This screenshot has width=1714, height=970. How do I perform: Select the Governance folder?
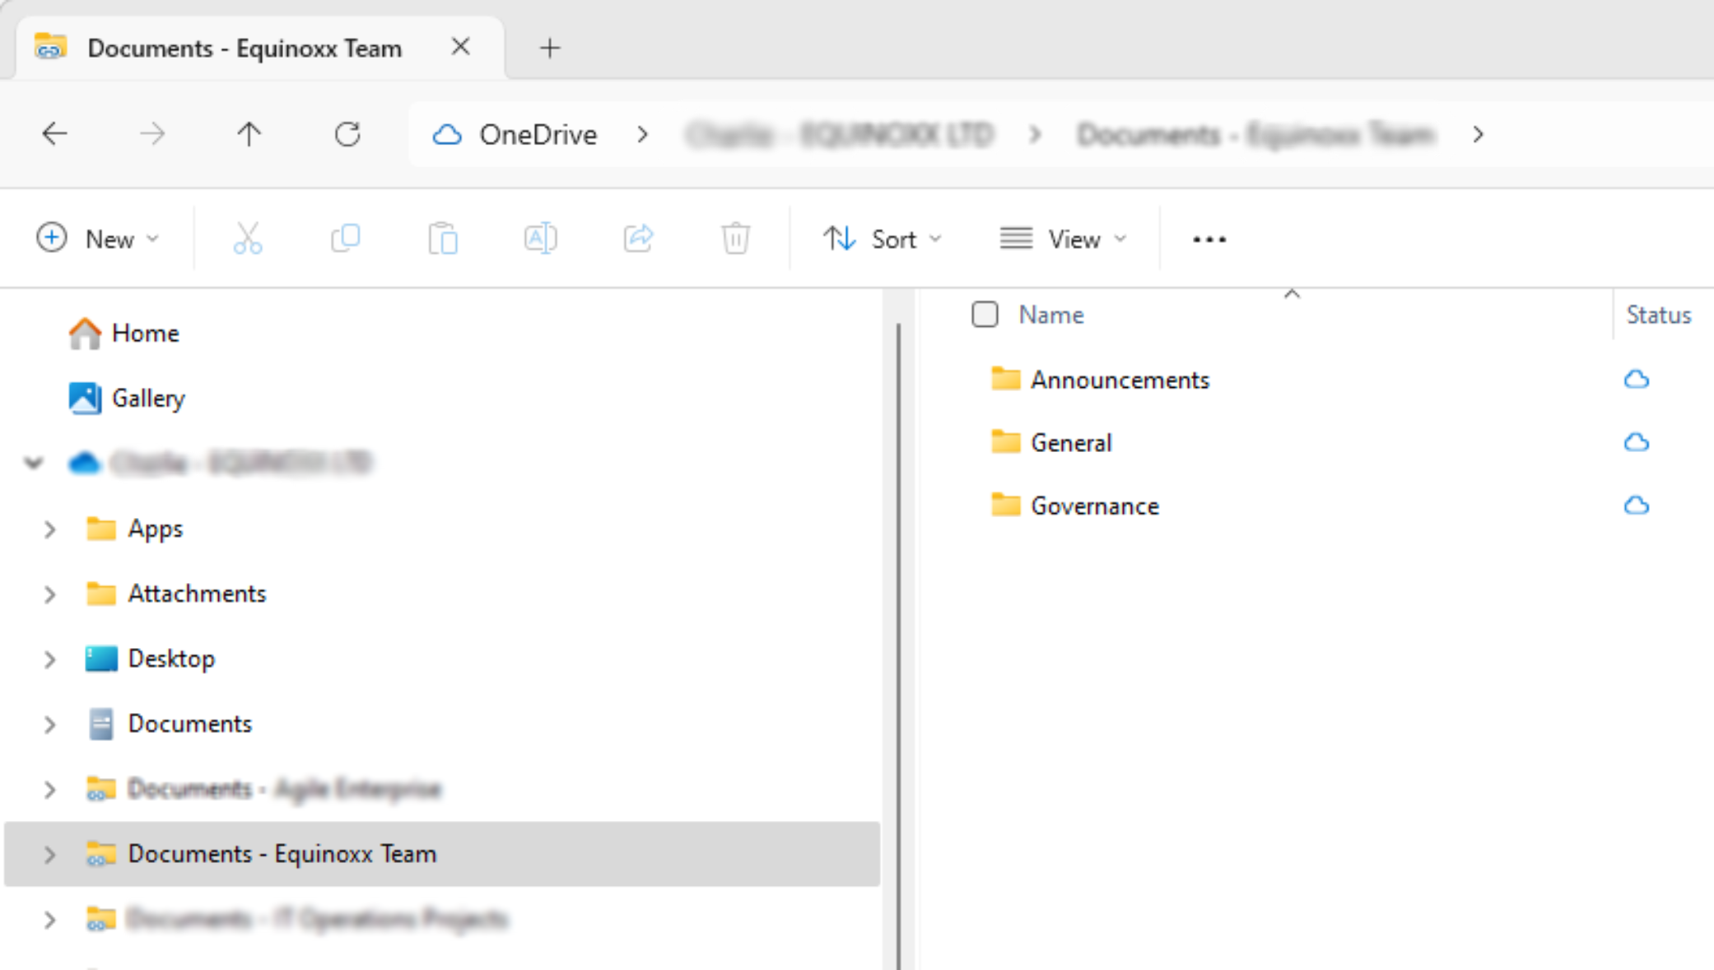tap(1094, 506)
